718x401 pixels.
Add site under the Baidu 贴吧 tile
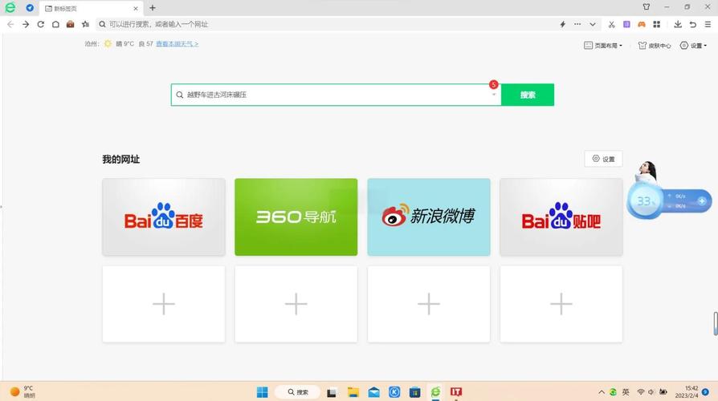click(x=561, y=304)
